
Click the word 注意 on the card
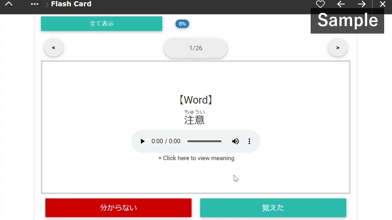pos(194,120)
